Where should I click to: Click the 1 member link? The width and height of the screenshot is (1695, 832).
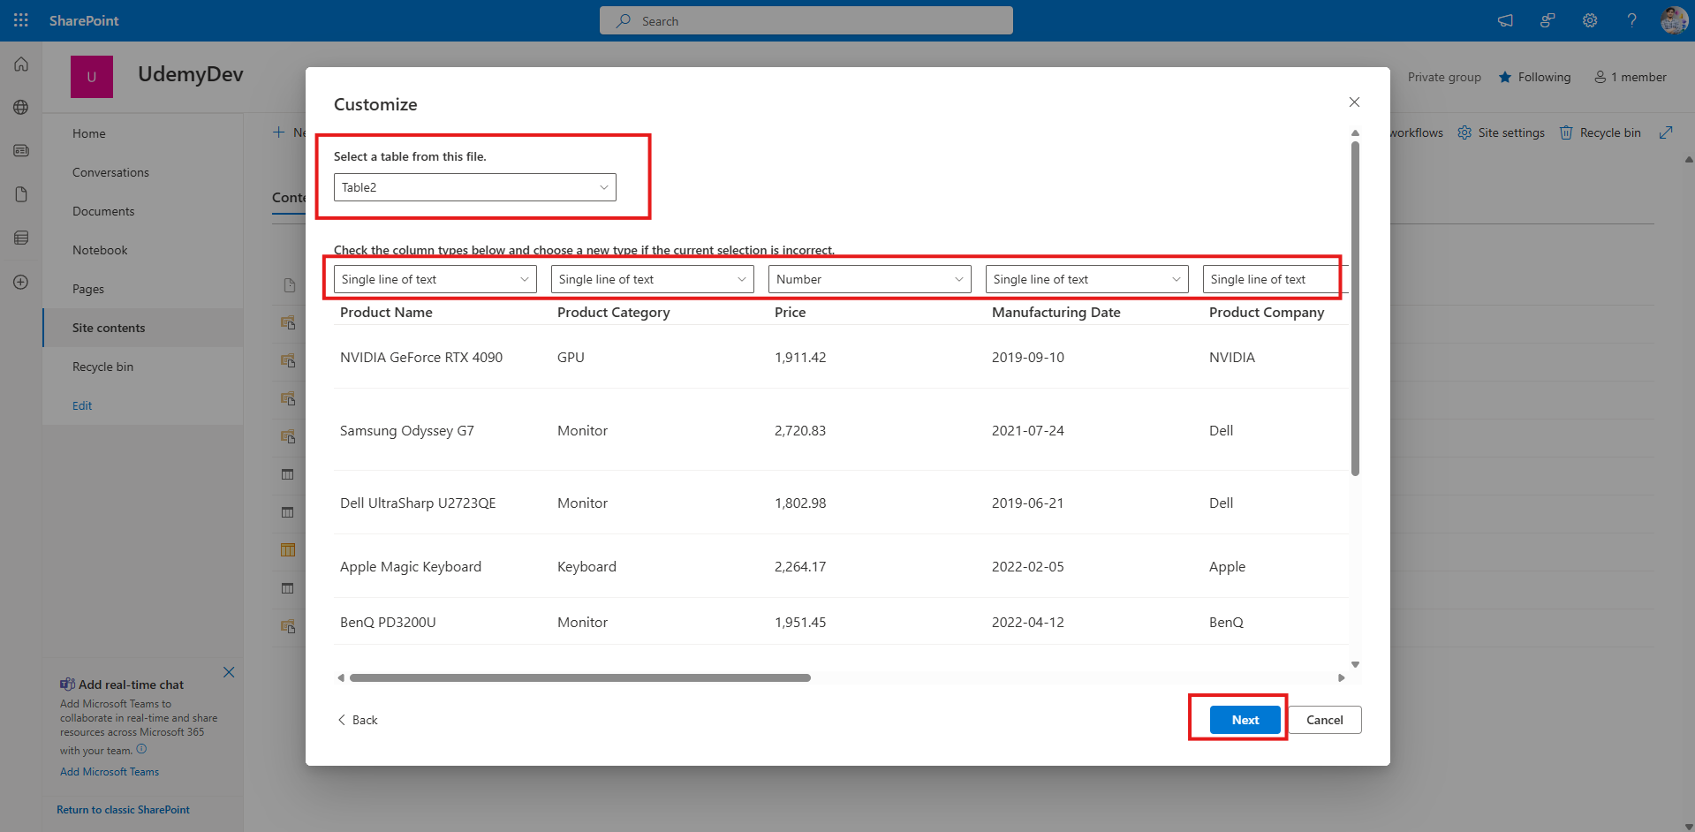pos(1631,78)
